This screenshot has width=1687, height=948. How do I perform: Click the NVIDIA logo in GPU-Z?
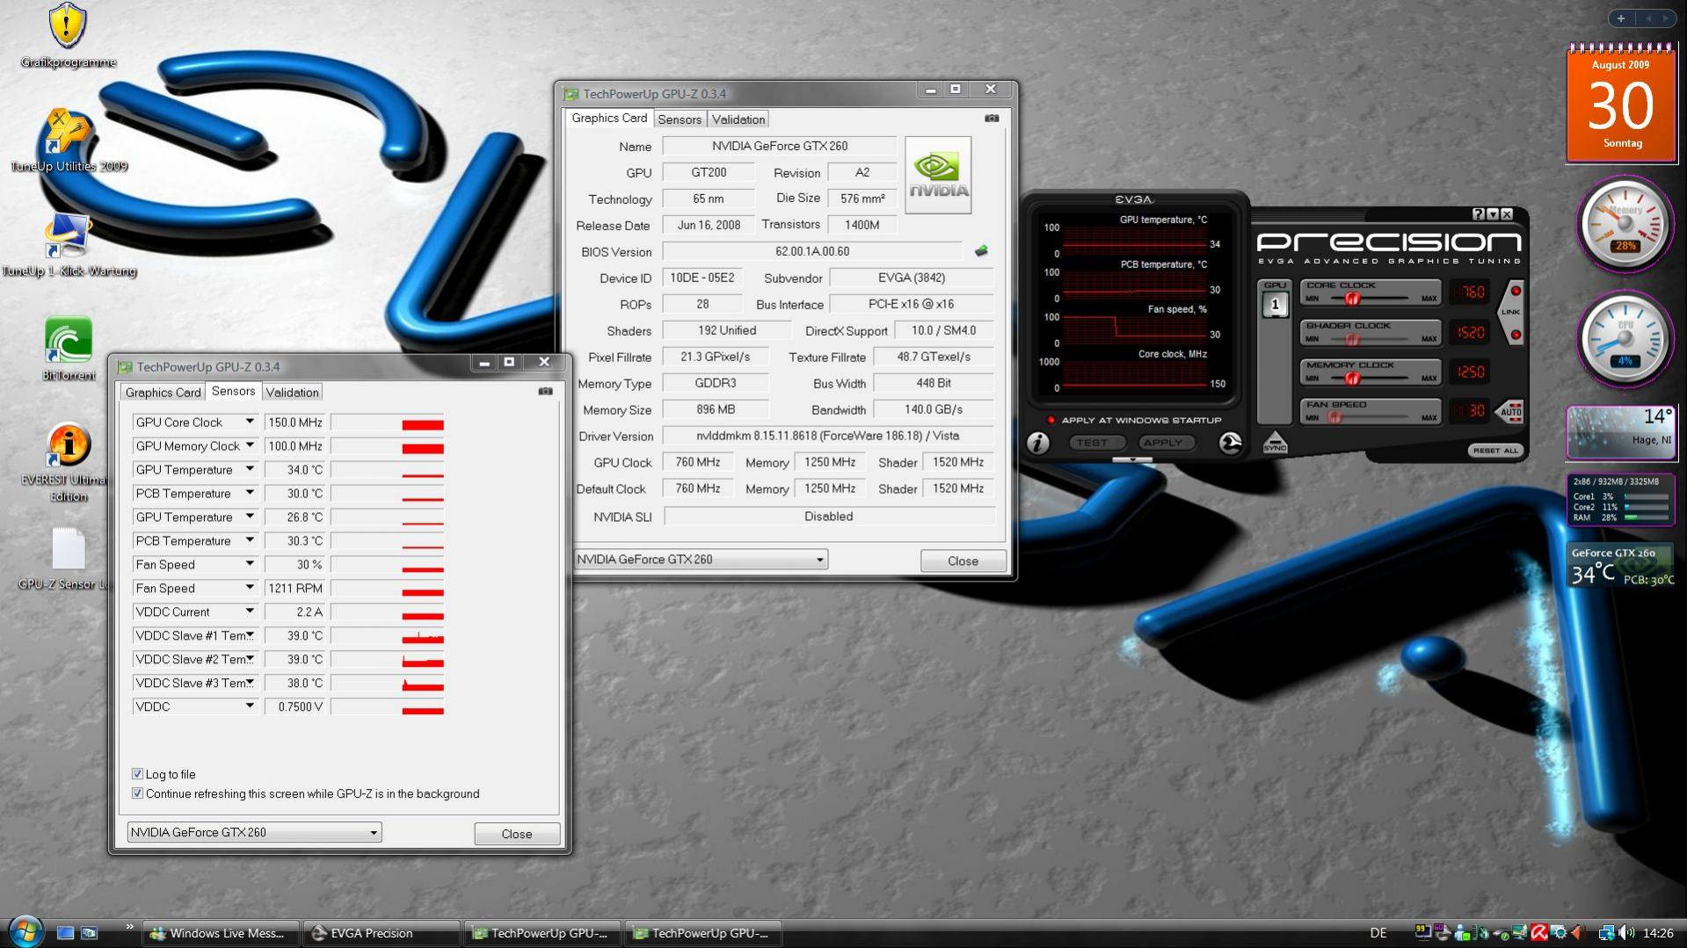click(x=938, y=174)
